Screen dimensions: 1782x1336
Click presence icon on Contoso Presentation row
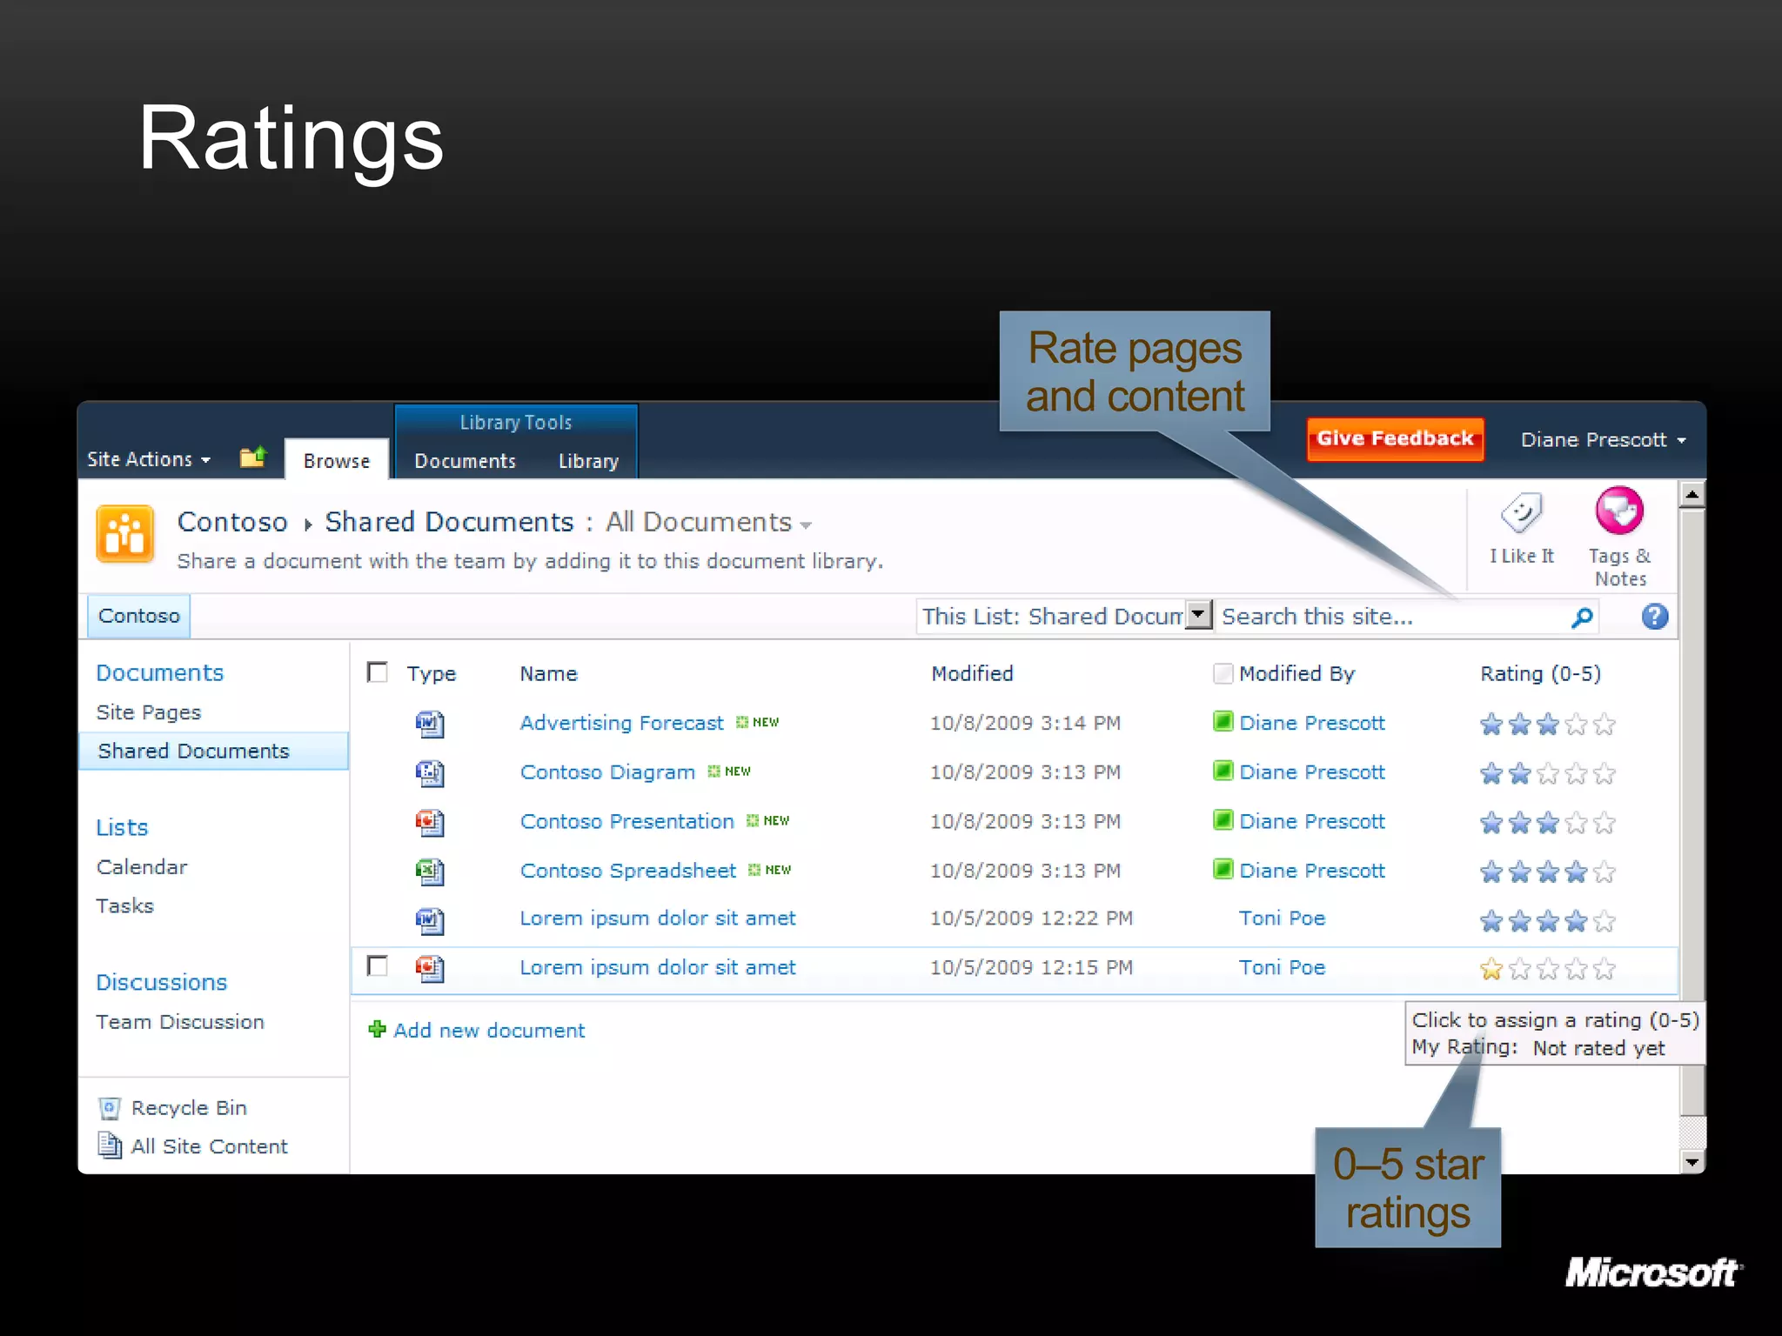click(x=1223, y=819)
